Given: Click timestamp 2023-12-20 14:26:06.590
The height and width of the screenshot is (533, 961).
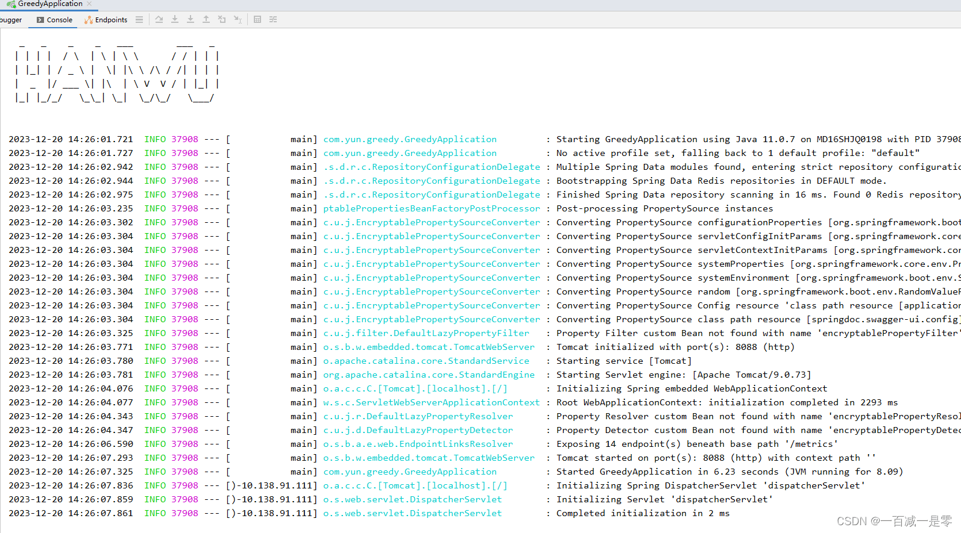Looking at the screenshot, I should [x=71, y=444].
